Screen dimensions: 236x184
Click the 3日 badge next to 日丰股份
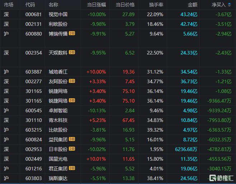click(72, 149)
